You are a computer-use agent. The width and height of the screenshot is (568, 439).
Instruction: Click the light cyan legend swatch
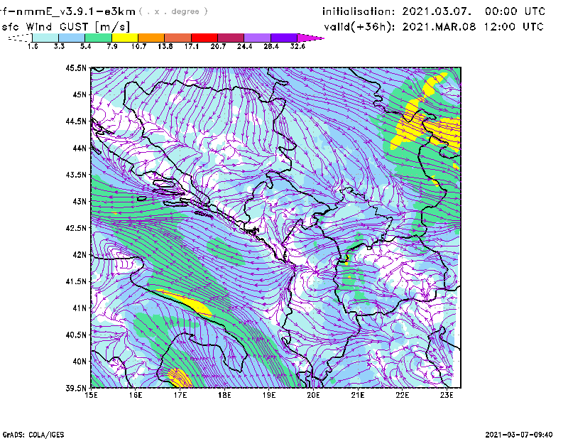tap(45, 38)
